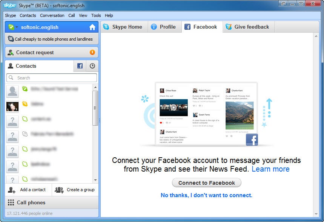The height and width of the screenshot is (222, 324).
Task: Open the Call cheaply to mobile phones banner
Action: coord(52,39)
